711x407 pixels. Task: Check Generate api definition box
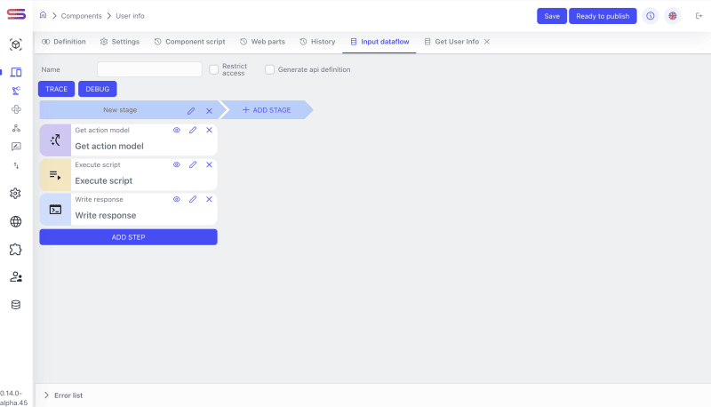tap(269, 69)
